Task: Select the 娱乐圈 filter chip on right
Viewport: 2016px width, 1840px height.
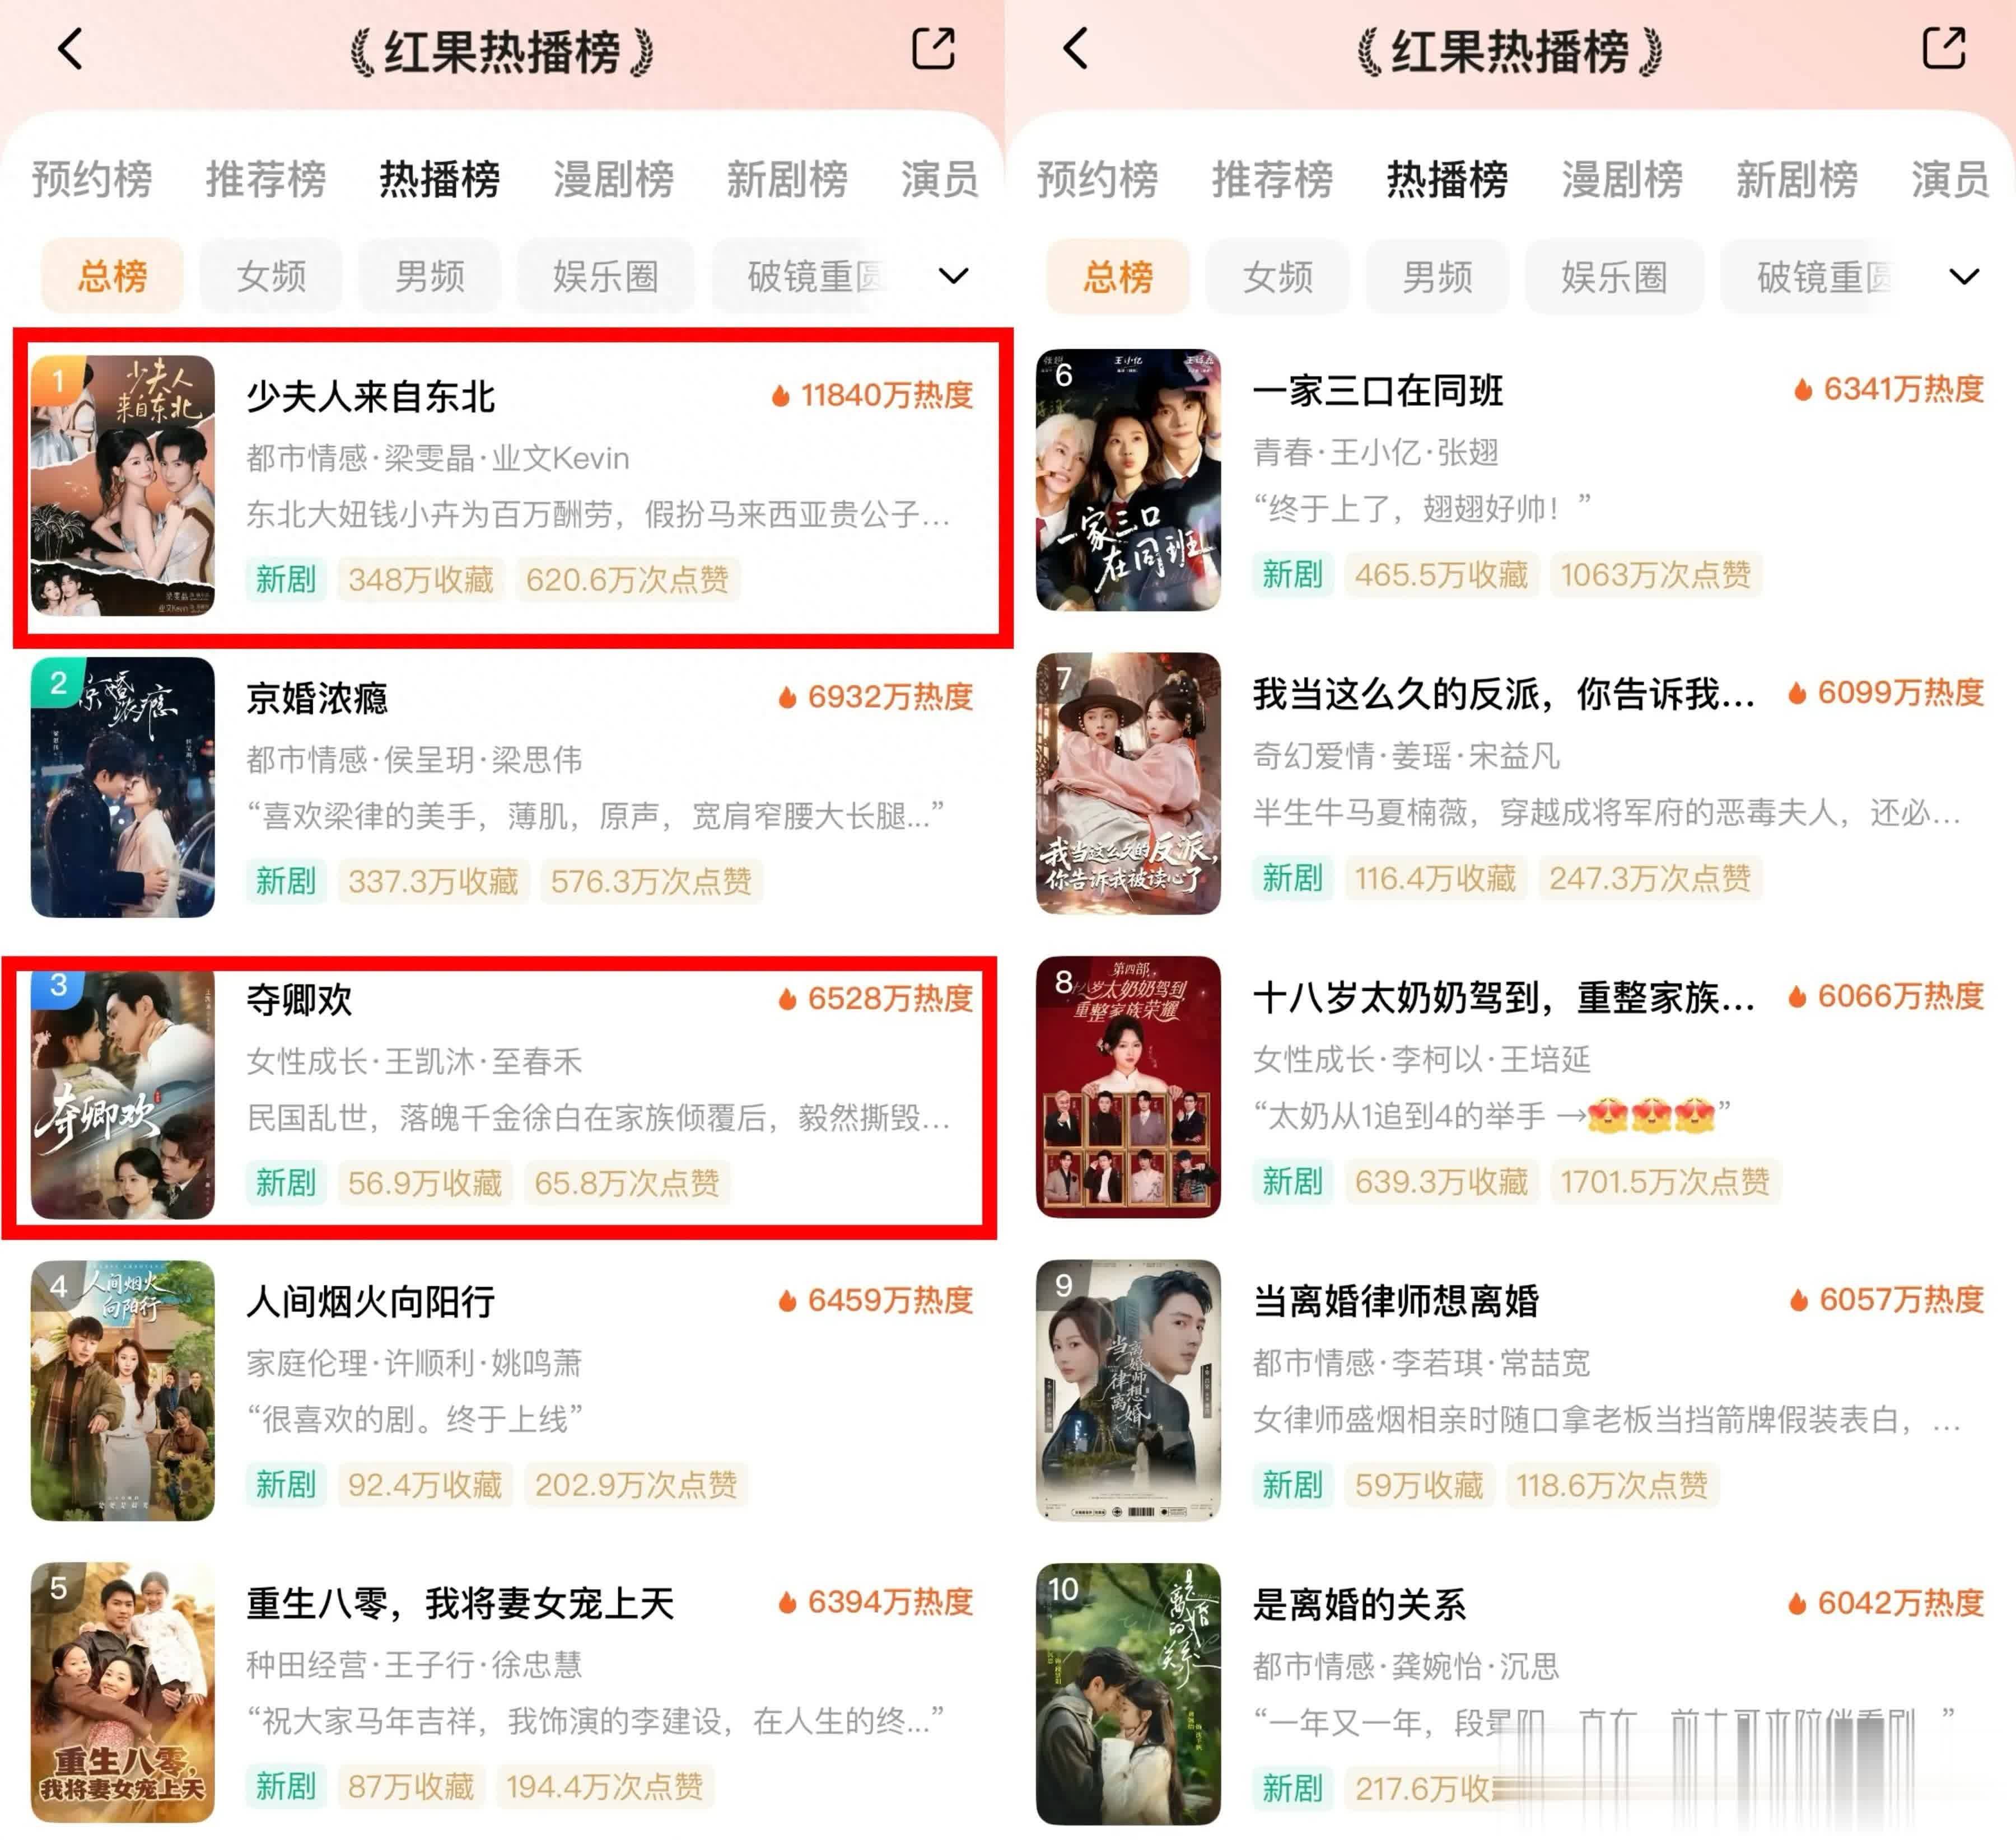Action: point(1614,277)
